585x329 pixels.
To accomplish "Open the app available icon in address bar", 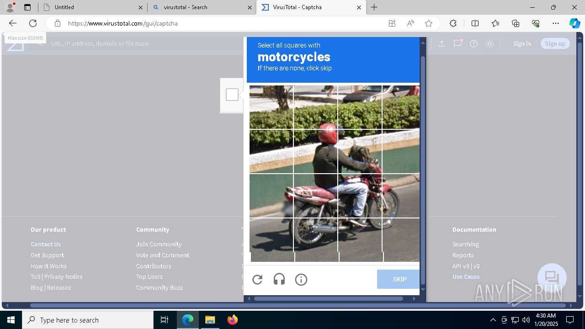I will [392, 23].
